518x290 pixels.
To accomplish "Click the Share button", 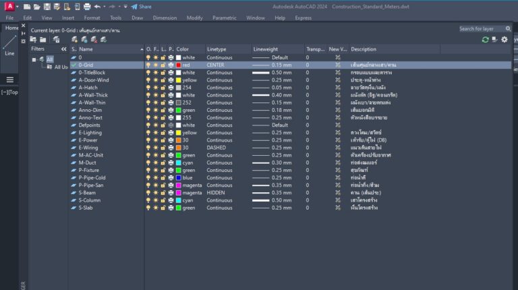I will [x=141, y=7].
